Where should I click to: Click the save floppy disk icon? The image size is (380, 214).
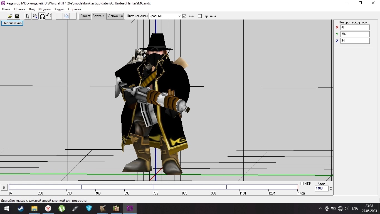click(x=17, y=16)
